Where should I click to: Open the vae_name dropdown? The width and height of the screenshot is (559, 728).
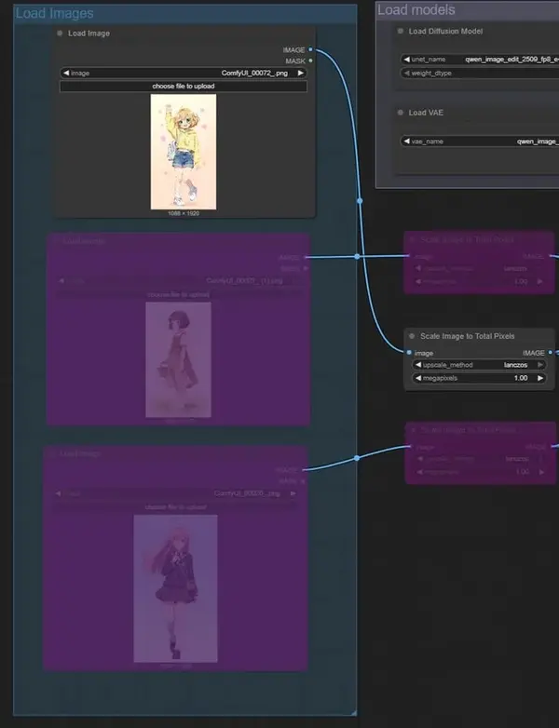(x=480, y=142)
